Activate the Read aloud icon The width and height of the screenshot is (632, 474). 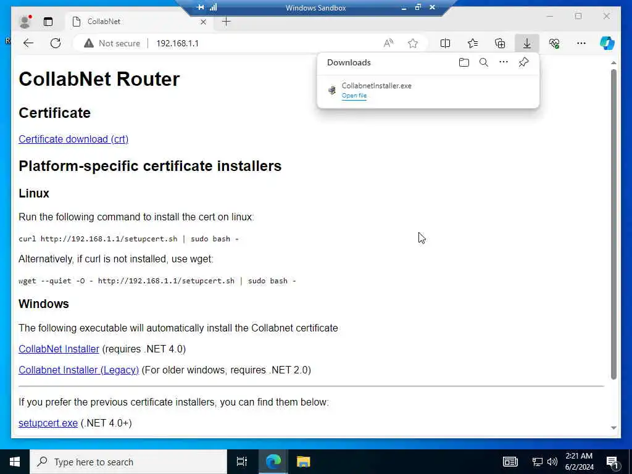pyautogui.click(x=388, y=43)
